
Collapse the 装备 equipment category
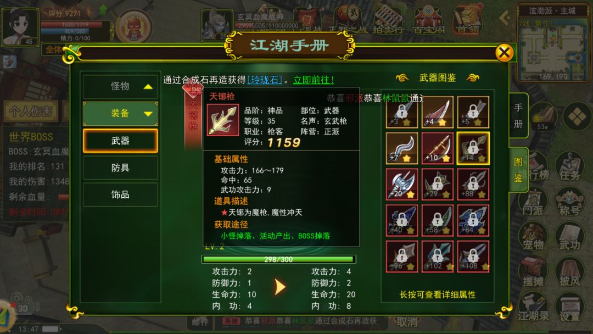pos(120,114)
